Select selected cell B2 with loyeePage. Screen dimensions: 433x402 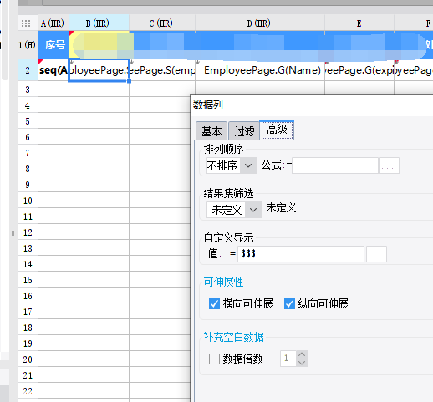pyautogui.click(x=99, y=70)
